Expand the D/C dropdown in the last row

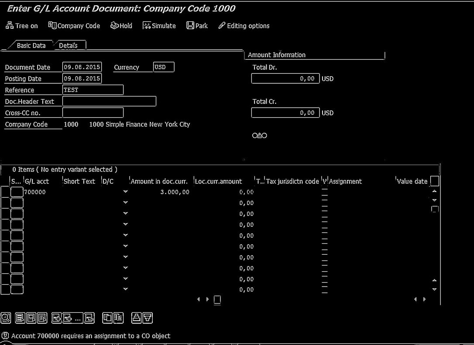click(x=126, y=289)
